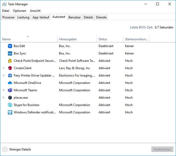Viewport: 176px width, 156px height.
Task: Switch to the App-Verlauf tab
Action: click(41, 17)
